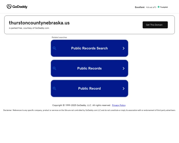This screenshot has width=179, height=143.
Task: Click the GoDaddy wordmark text
Action: coord(20,7)
